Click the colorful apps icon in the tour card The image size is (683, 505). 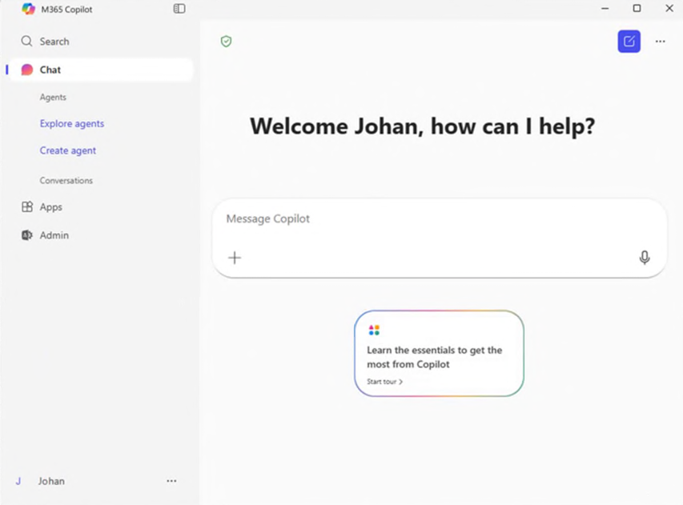coord(374,331)
